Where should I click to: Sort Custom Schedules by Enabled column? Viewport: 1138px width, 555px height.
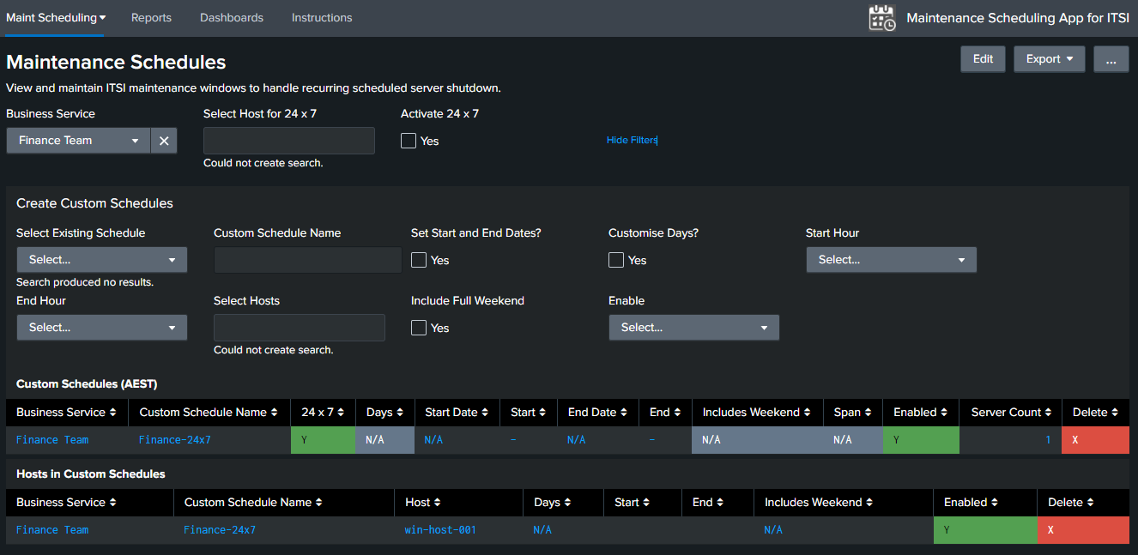(x=920, y=412)
